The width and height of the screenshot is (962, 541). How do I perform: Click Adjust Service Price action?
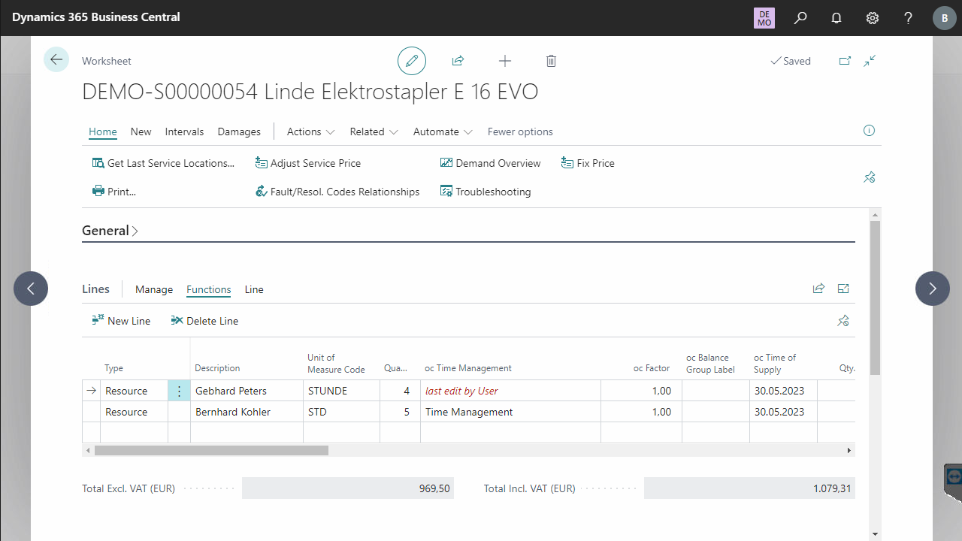[308, 163]
